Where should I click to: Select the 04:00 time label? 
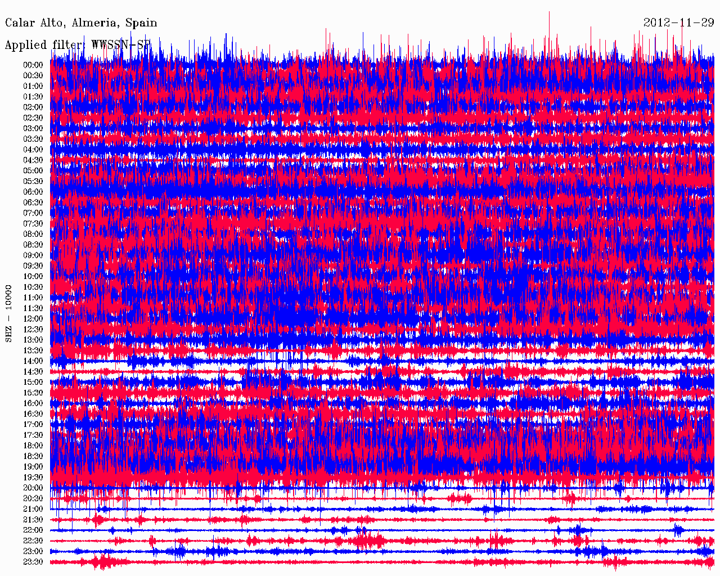[x=33, y=150]
